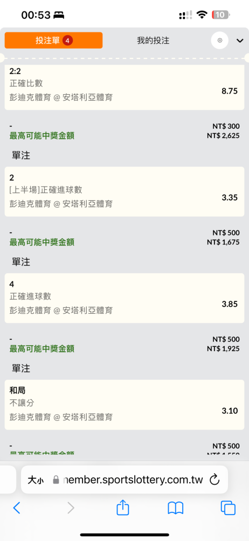Tap the Safari back arrow

click(x=17, y=508)
